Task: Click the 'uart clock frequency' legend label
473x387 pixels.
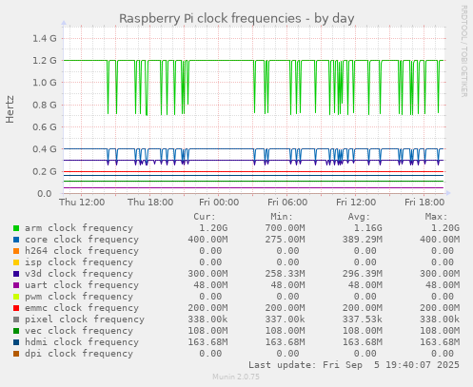Action: [x=82, y=285]
